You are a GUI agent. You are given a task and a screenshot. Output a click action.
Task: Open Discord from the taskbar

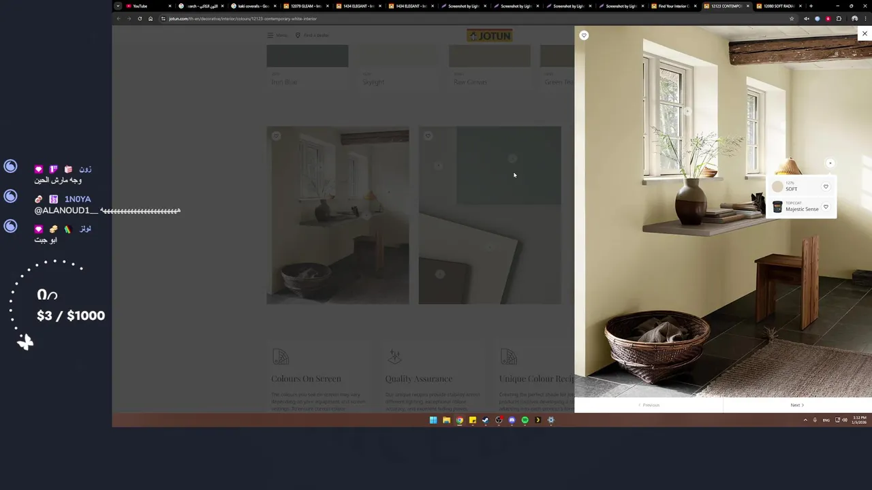(512, 420)
